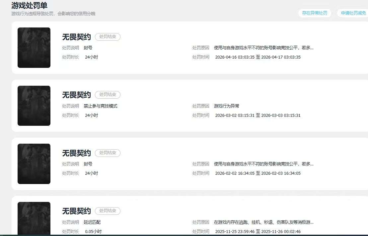Click 处罚结束 badge on 2026-02-02 penalty
Screen dimensions: 368x236
tap(108, 153)
